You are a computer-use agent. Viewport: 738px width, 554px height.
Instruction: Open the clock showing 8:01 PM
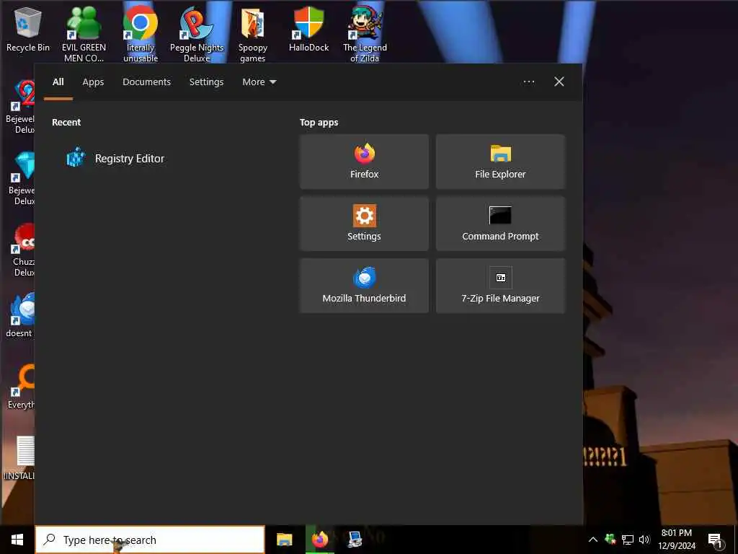[x=676, y=540]
